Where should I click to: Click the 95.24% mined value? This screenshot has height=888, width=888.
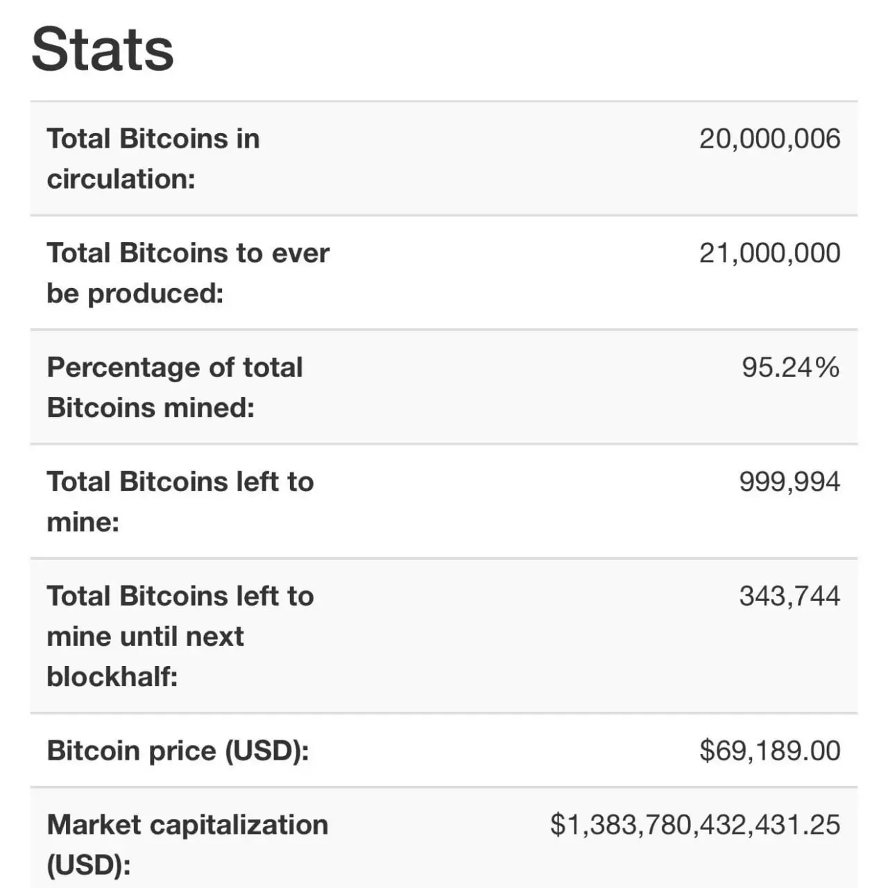coord(790,368)
